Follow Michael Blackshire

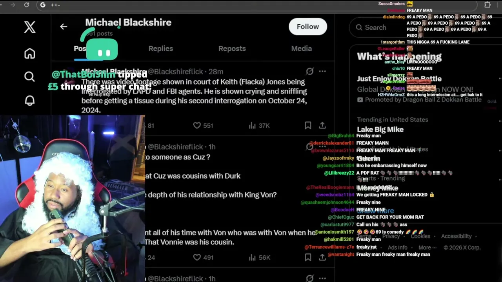(308, 27)
